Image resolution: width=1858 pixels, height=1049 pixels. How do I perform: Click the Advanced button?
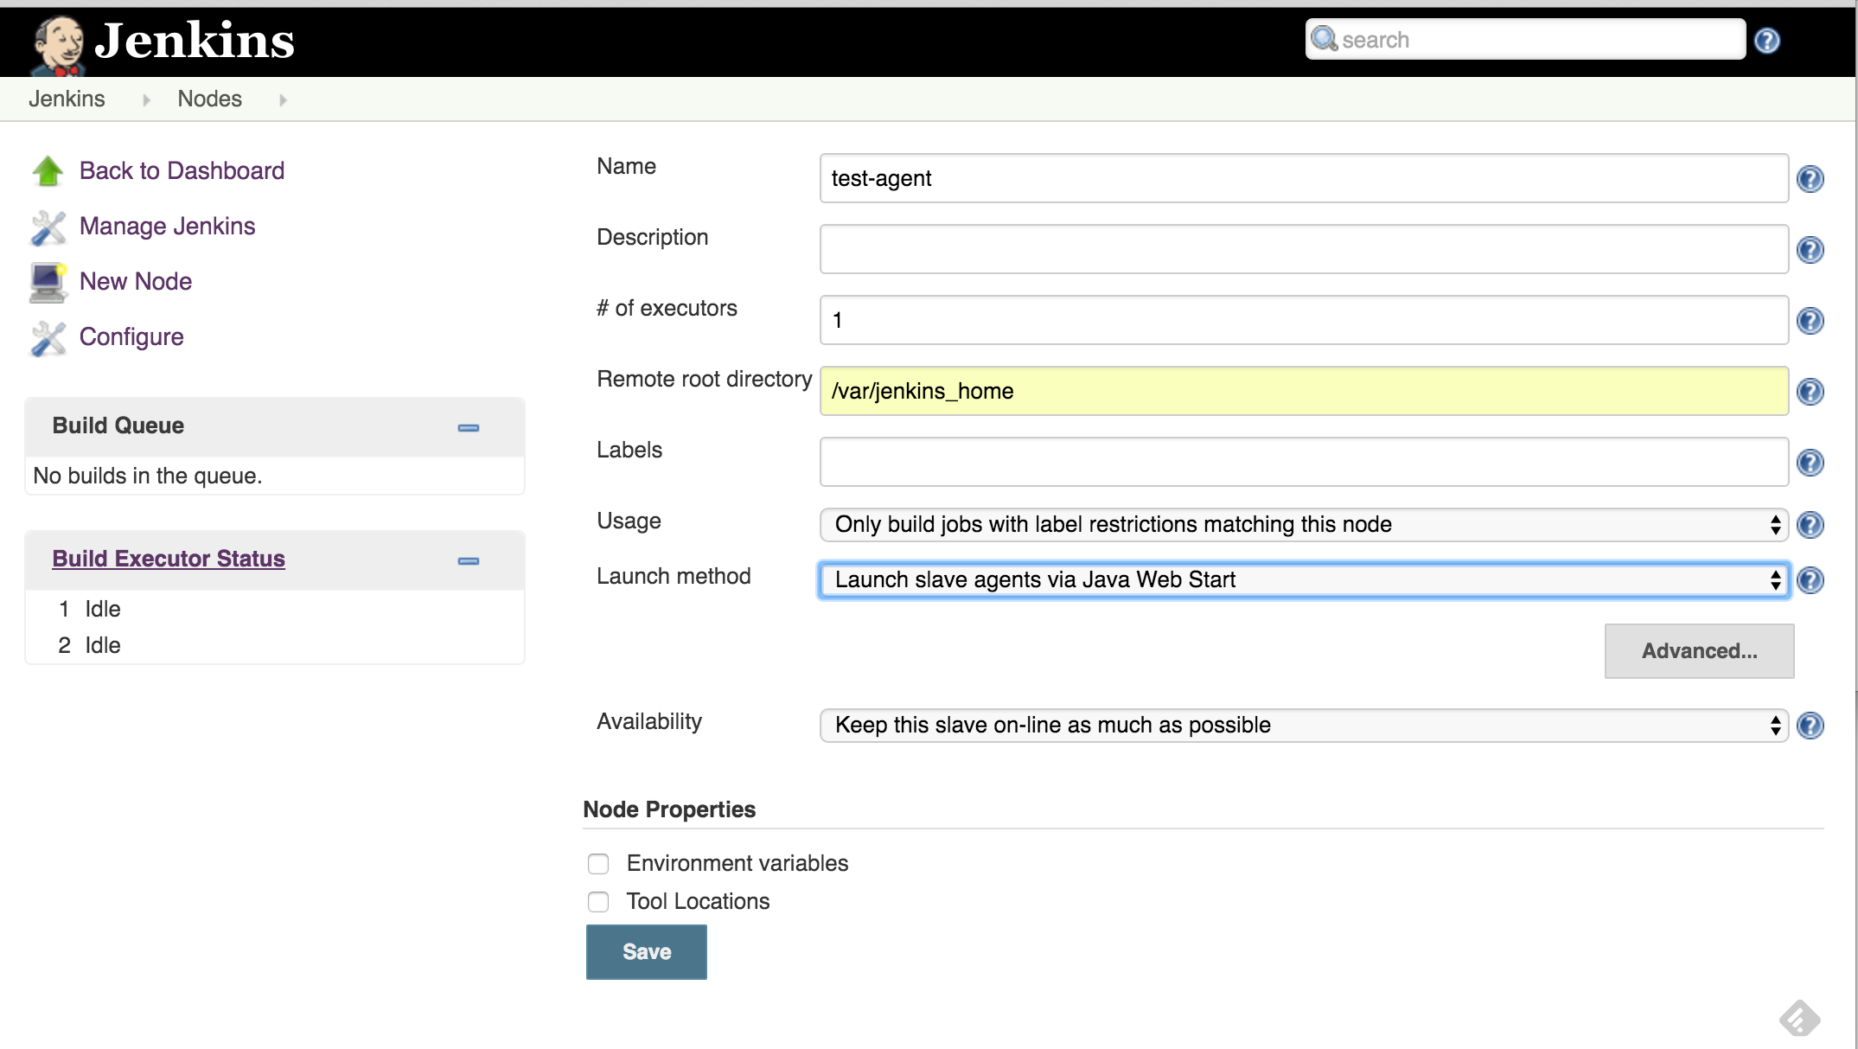[1700, 651]
